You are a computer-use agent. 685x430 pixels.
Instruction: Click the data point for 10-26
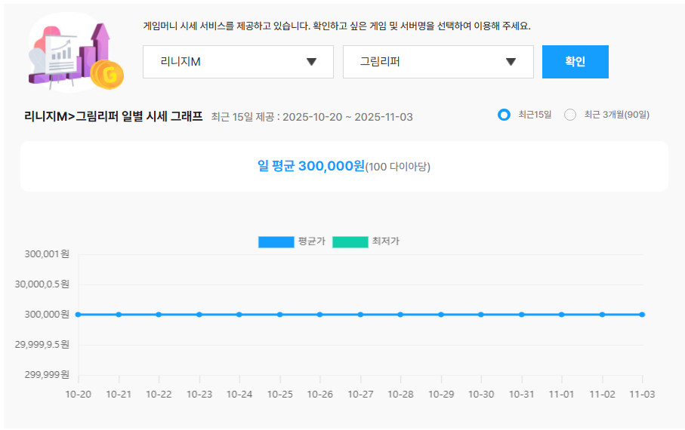coord(319,315)
